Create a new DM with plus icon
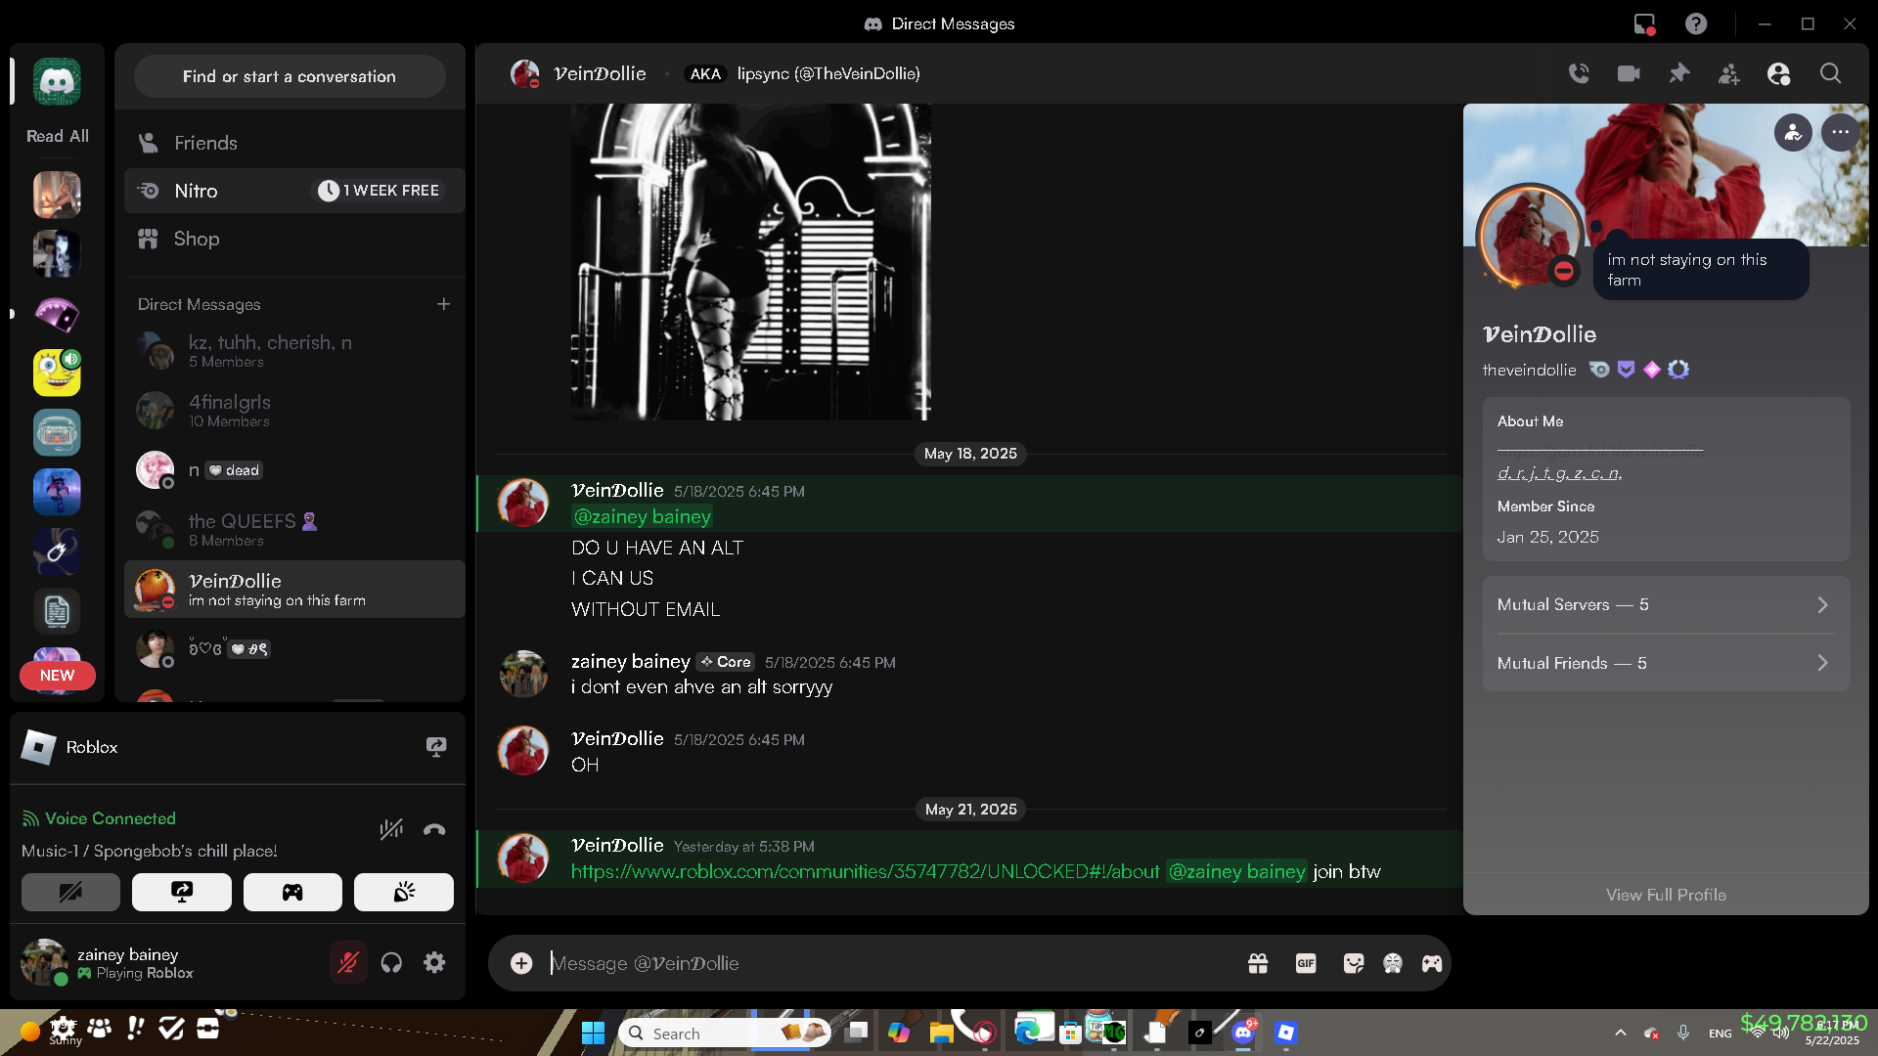 [444, 304]
